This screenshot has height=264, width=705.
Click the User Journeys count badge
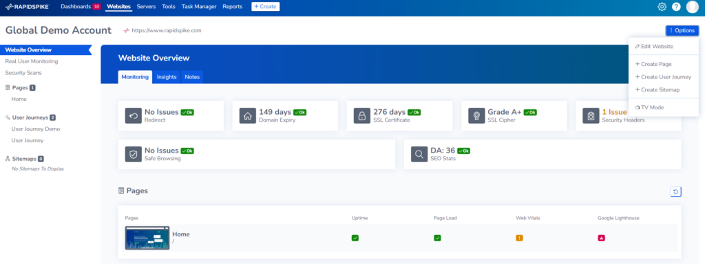52,118
